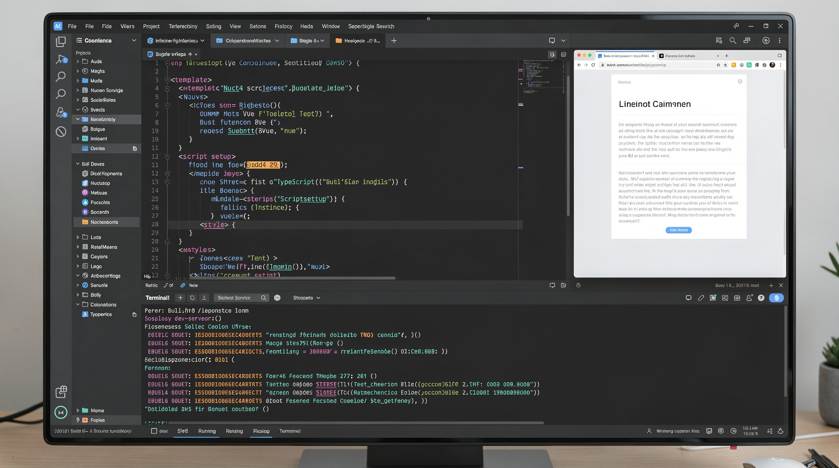
Task: Collapse the Edl Doves section
Action: (78, 164)
